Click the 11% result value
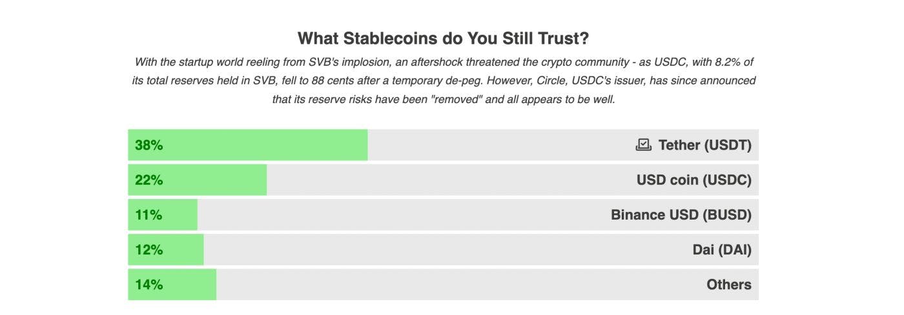904x315 pixels. (x=149, y=215)
